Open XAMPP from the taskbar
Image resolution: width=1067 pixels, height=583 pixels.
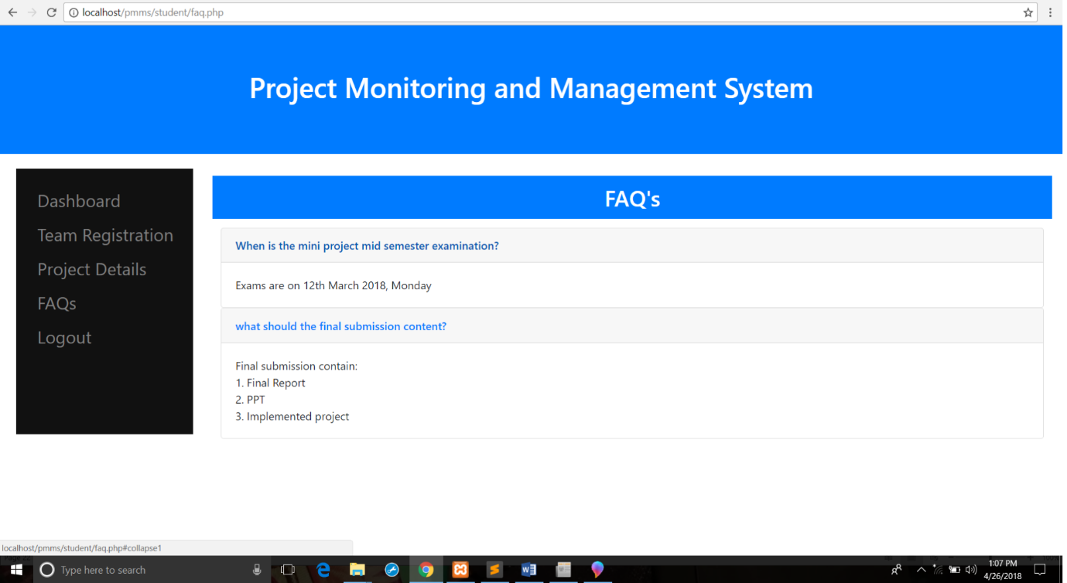460,570
